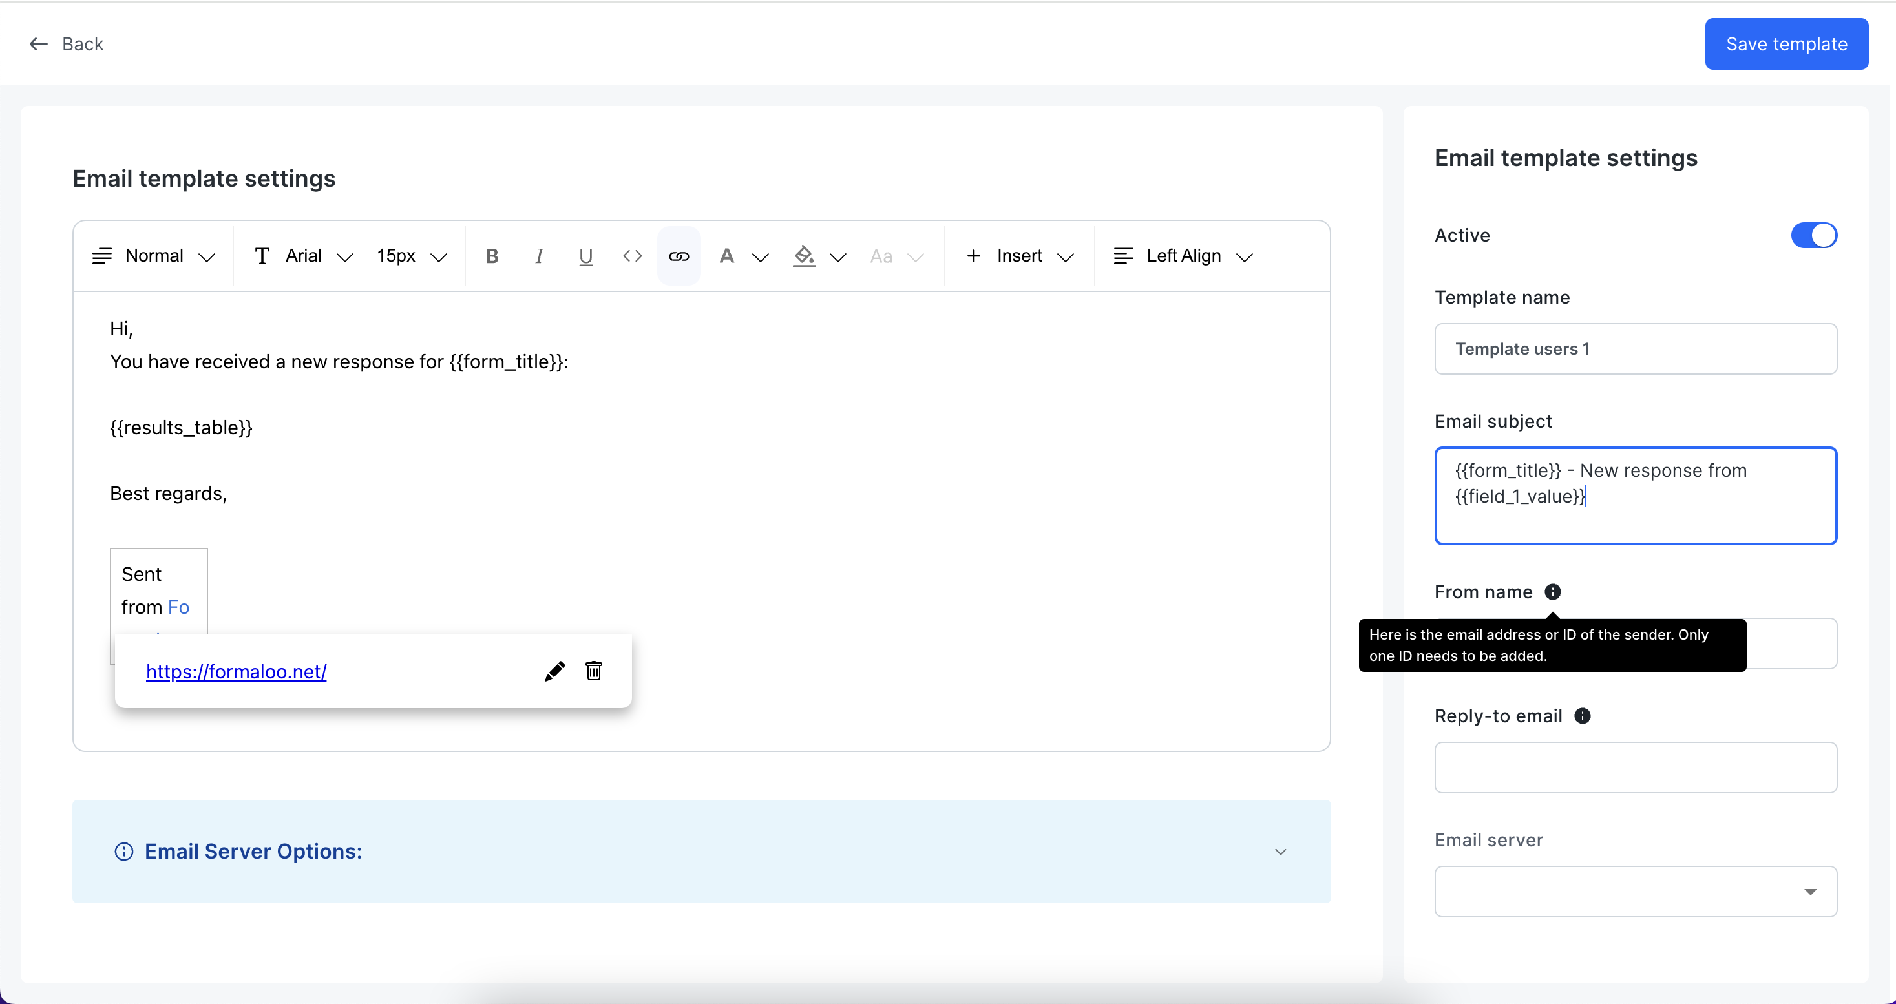Click the 'Best regards,' line in editor
1896x1004 pixels.
tap(169, 493)
